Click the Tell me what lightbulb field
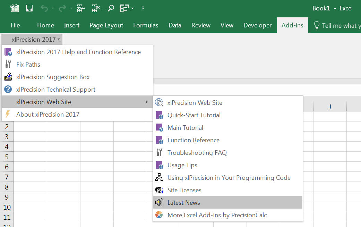 337,25
